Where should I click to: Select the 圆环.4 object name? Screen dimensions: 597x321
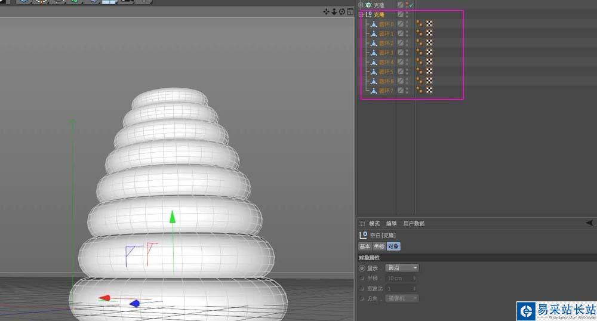click(386, 62)
